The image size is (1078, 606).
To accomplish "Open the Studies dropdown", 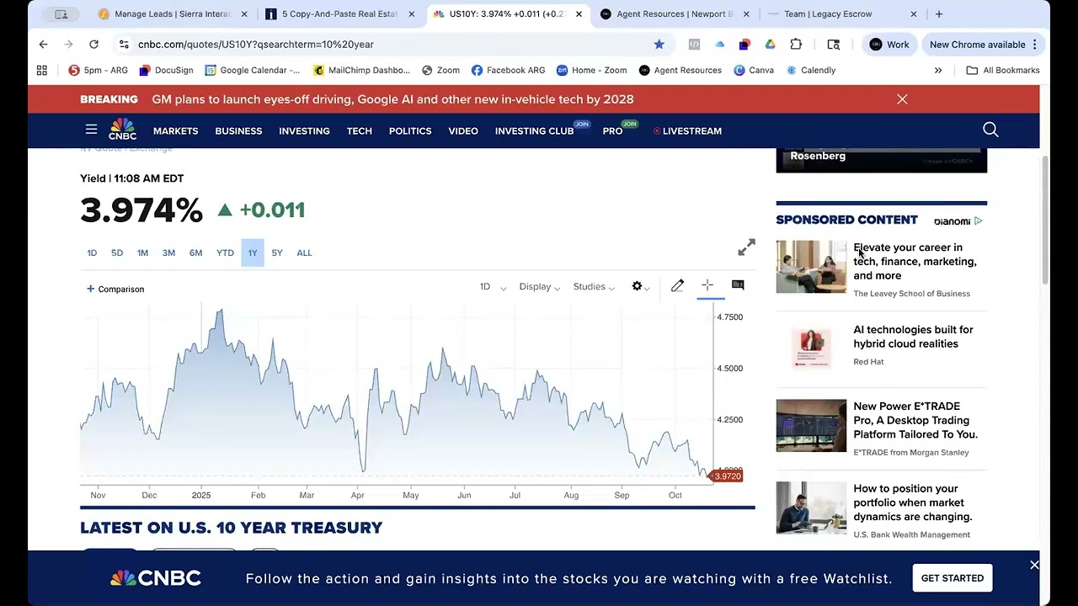I will [x=594, y=287].
